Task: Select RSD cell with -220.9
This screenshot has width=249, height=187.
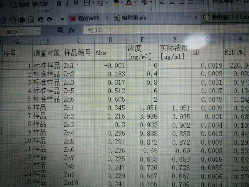Action: [236, 65]
